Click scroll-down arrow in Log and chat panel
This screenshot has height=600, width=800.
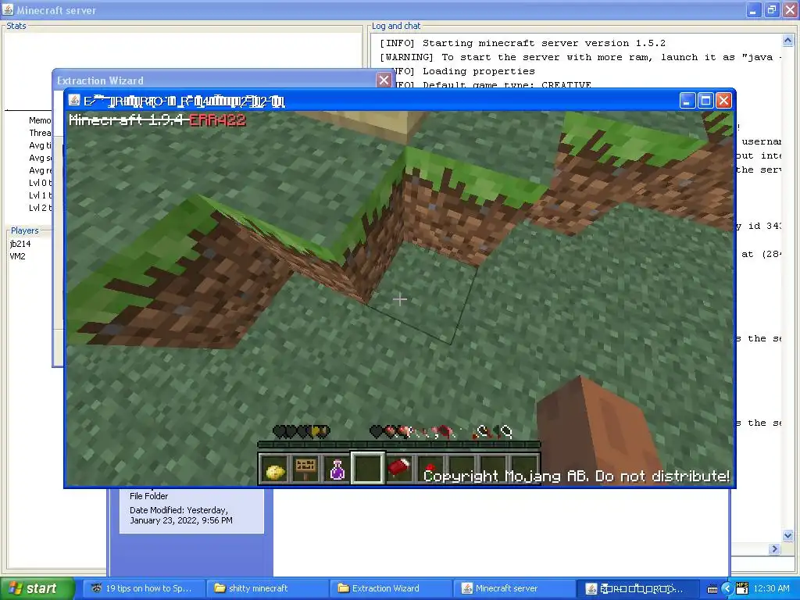pos(787,535)
